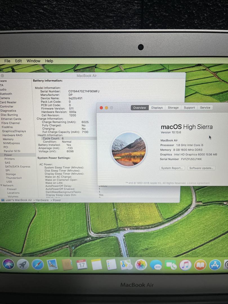Open the Help menu
Image resolution: width=228 pixels, height=304 pixels.
49,61
